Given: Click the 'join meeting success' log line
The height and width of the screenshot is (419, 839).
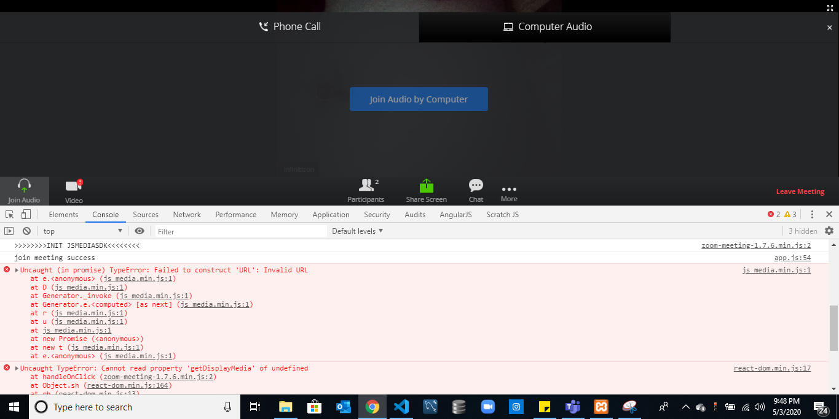Looking at the screenshot, I should pos(55,258).
